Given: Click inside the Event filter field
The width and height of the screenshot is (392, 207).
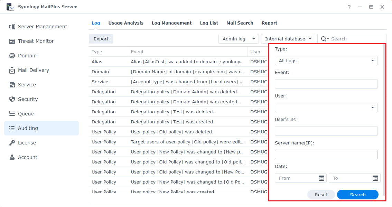Looking at the screenshot, I should click(326, 84).
